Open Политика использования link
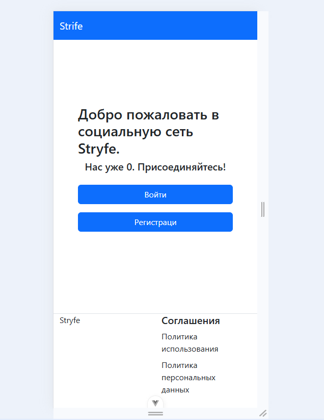 [190, 343]
